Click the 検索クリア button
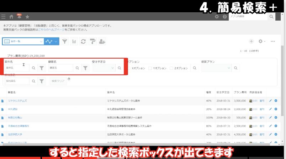 pos(58,81)
